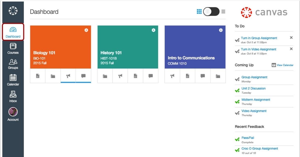Click the View Calendar link
This screenshot has width=300, height=157.
pyautogui.click(x=285, y=65)
